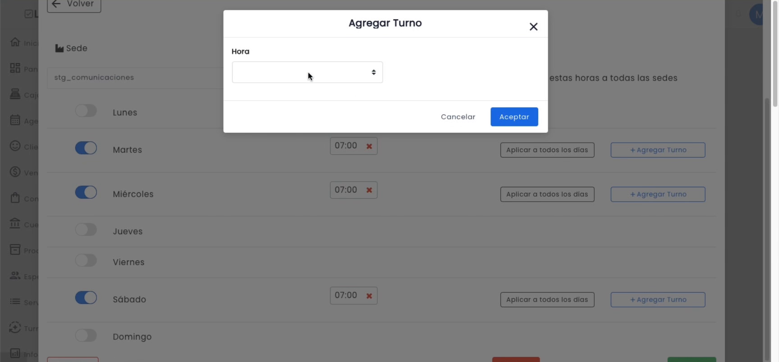The width and height of the screenshot is (779, 362).
Task: Click the Aceptar button
Action: 514,117
